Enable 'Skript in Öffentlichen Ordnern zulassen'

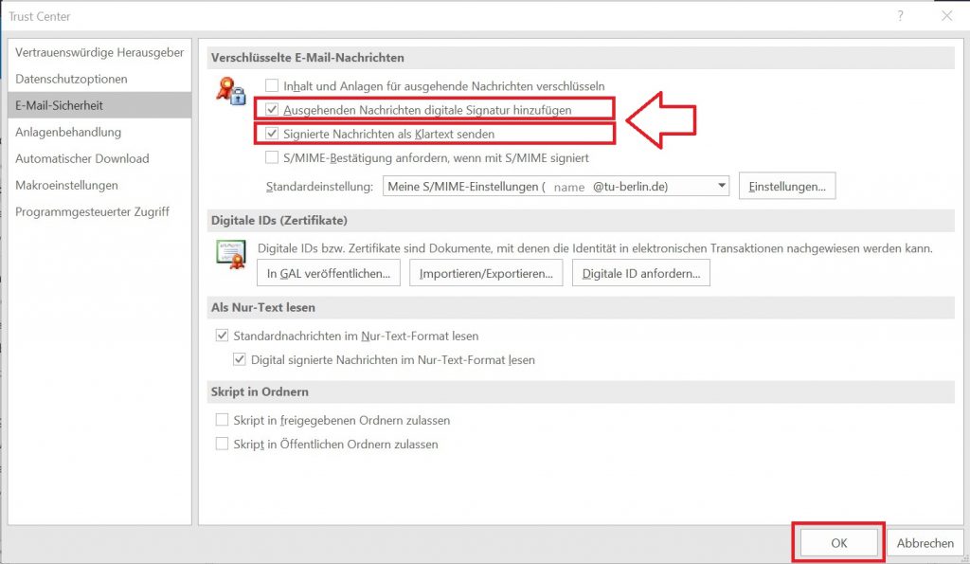pos(222,444)
